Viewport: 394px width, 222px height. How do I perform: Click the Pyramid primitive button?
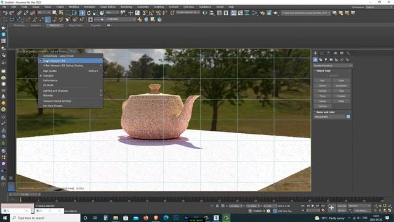[x=341, y=96]
